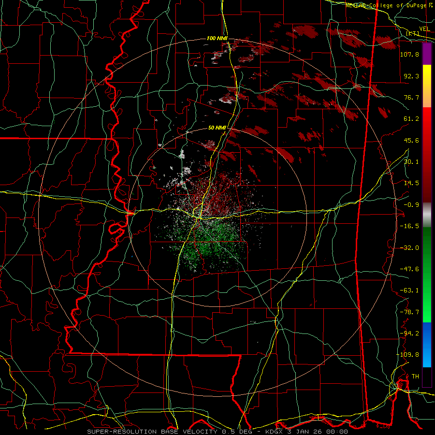Pick the blue segment of the color bar

point(427,345)
